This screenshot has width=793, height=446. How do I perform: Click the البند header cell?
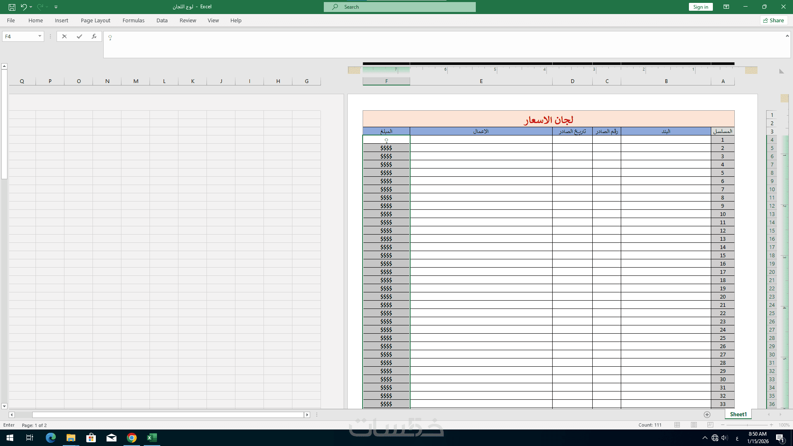pos(666,131)
